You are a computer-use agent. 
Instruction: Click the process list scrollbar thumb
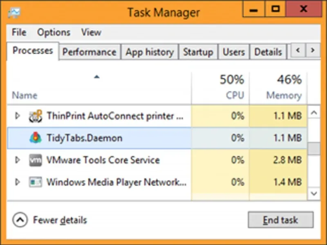point(314,148)
